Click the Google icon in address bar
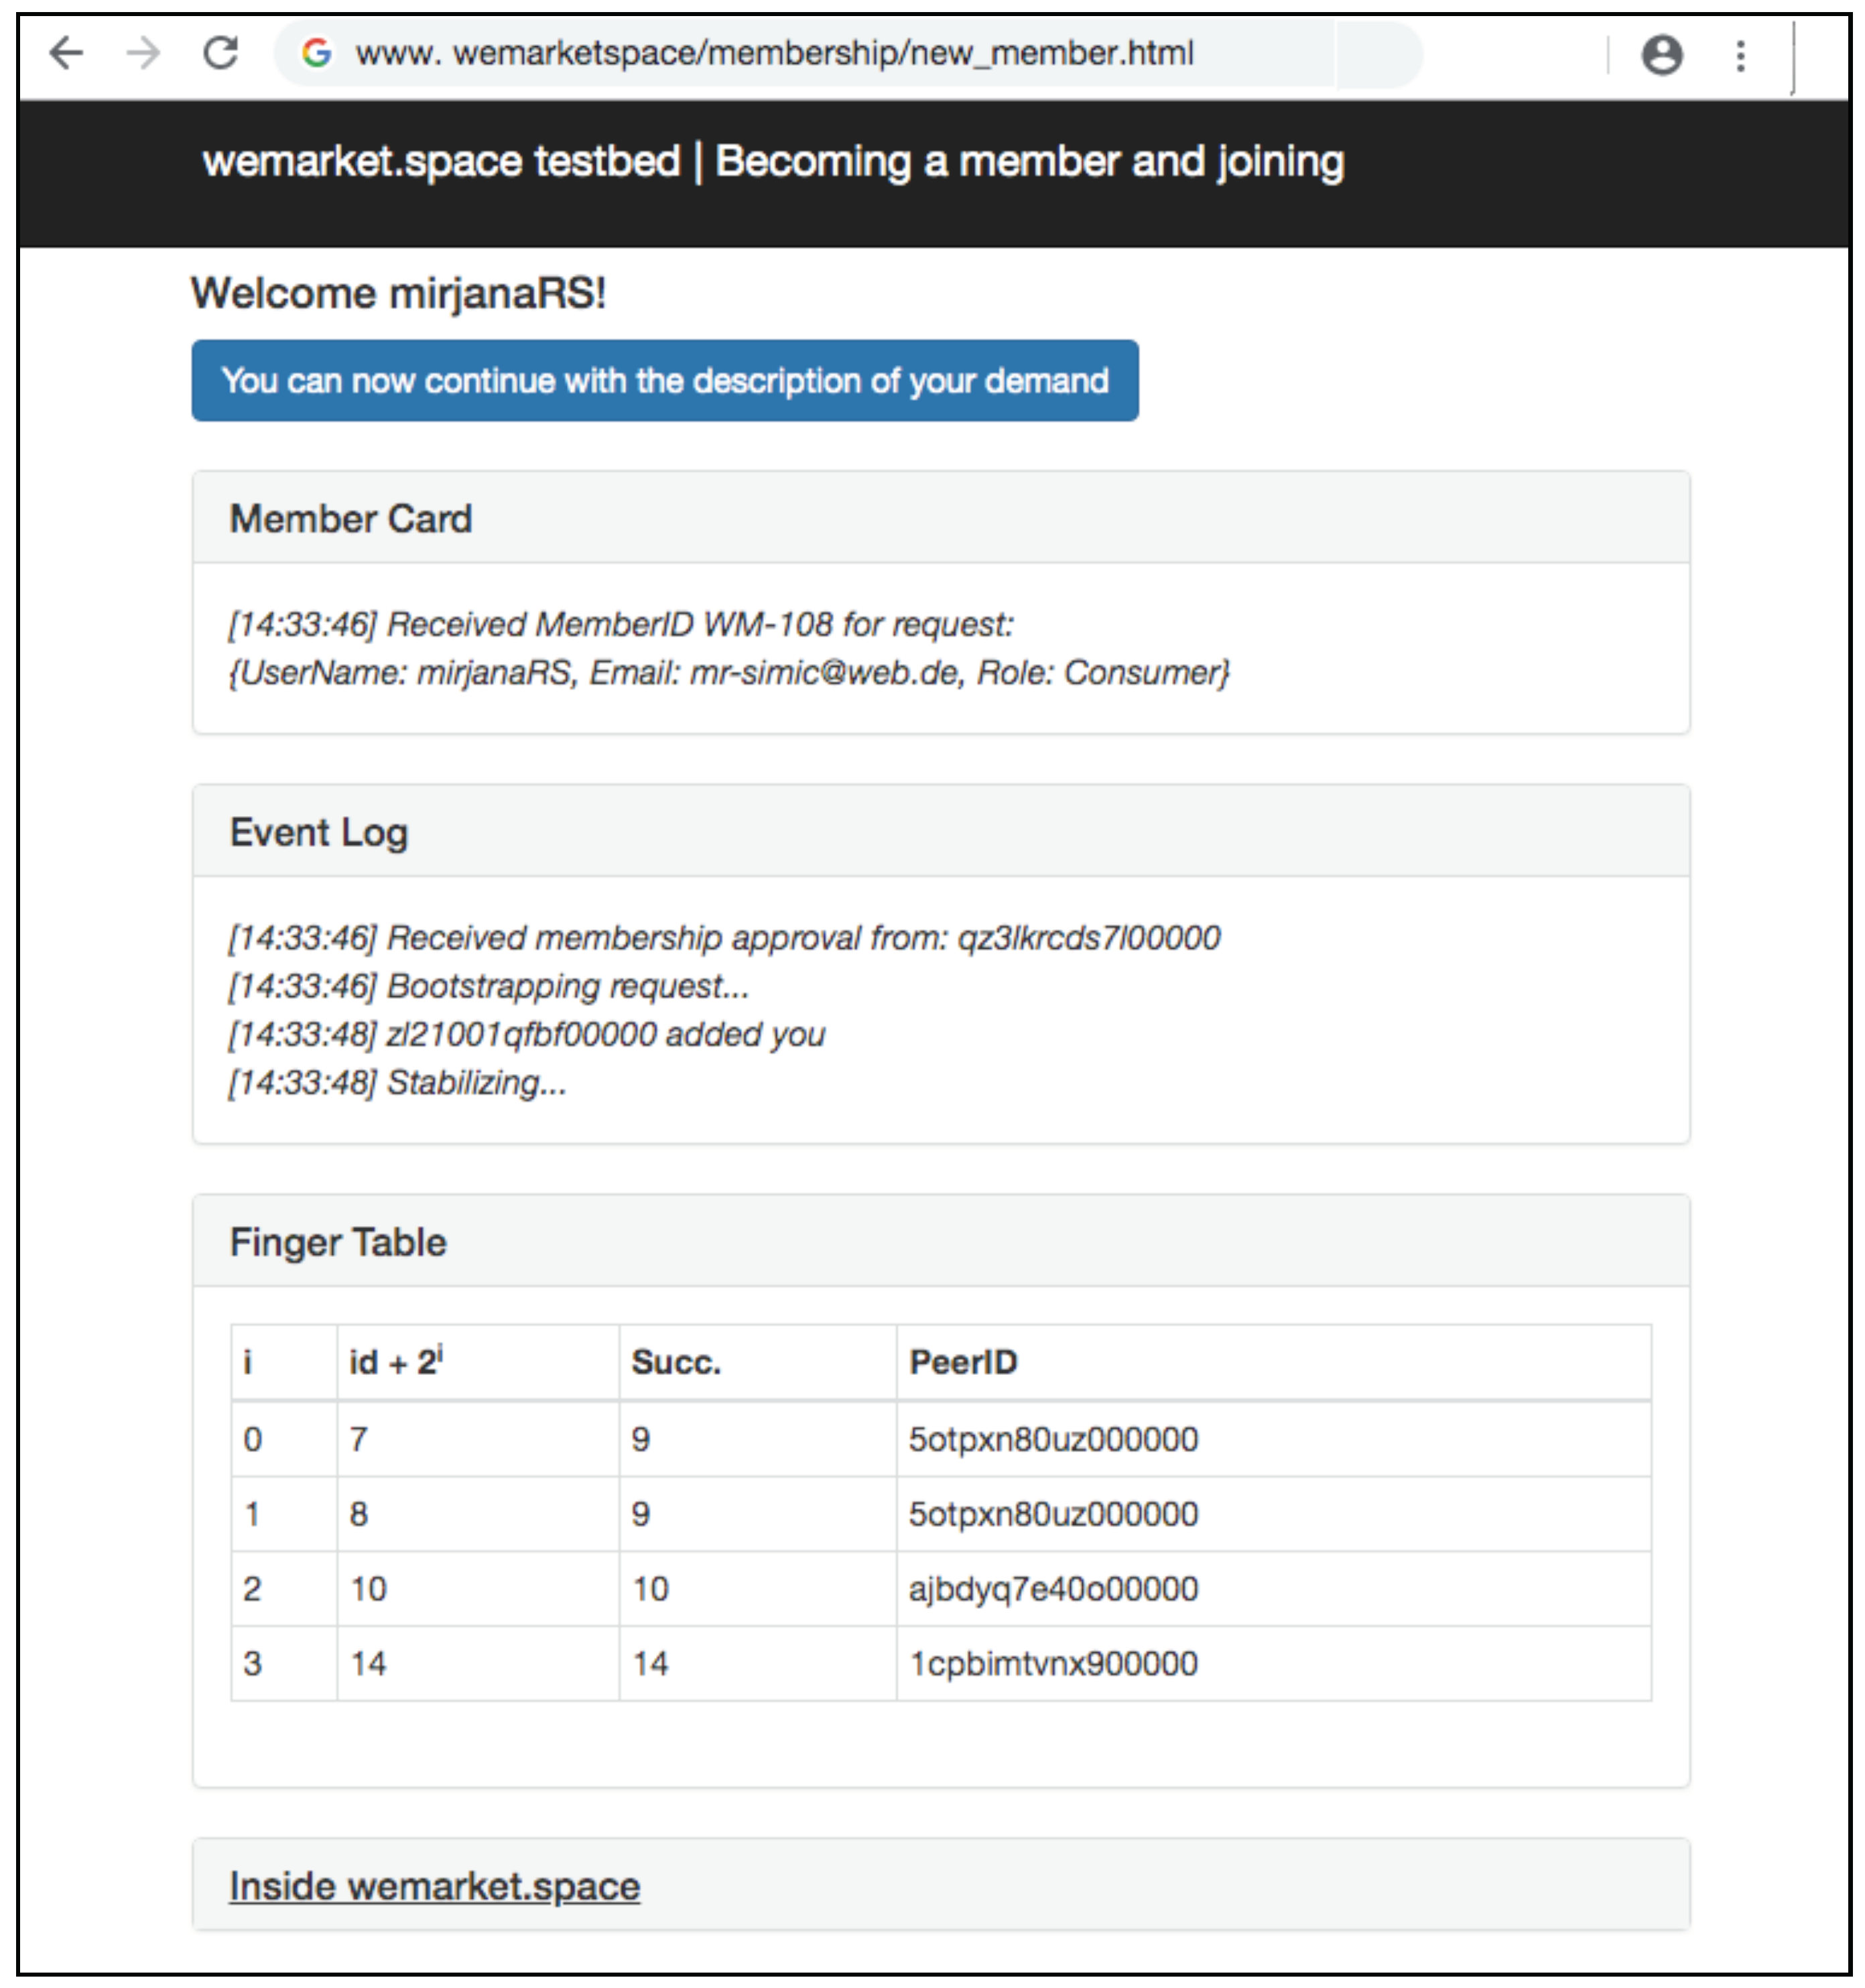This screenshot has width=1865, height=1988. pyautogui.click(x=316, y=53)
